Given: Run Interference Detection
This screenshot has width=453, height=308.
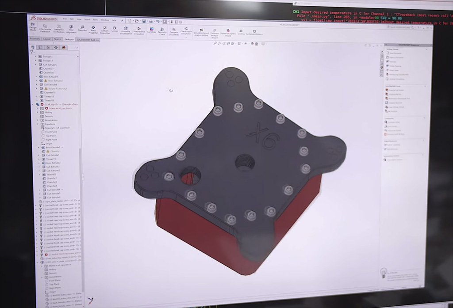Looking at the screenshot, I should [x=45, y=28].
